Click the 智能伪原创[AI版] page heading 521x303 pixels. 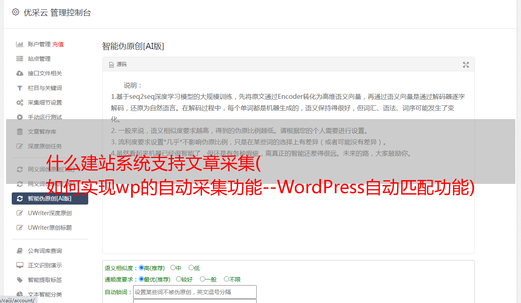(133, 46)
